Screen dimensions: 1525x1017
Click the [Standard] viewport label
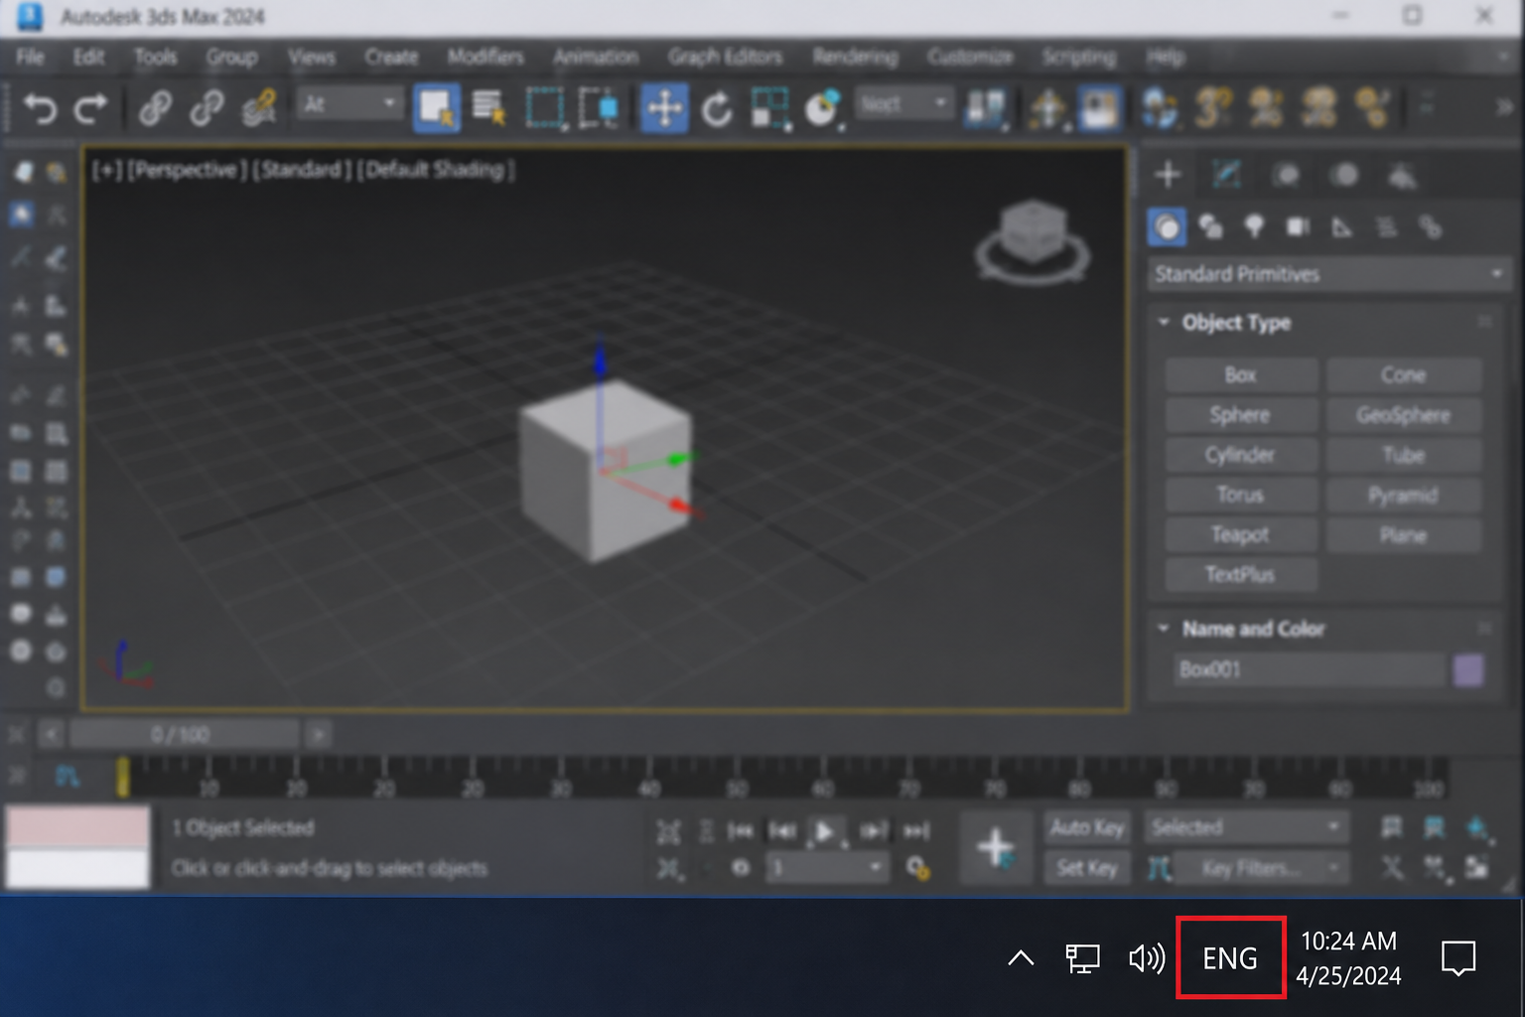[x=301, y=170]
